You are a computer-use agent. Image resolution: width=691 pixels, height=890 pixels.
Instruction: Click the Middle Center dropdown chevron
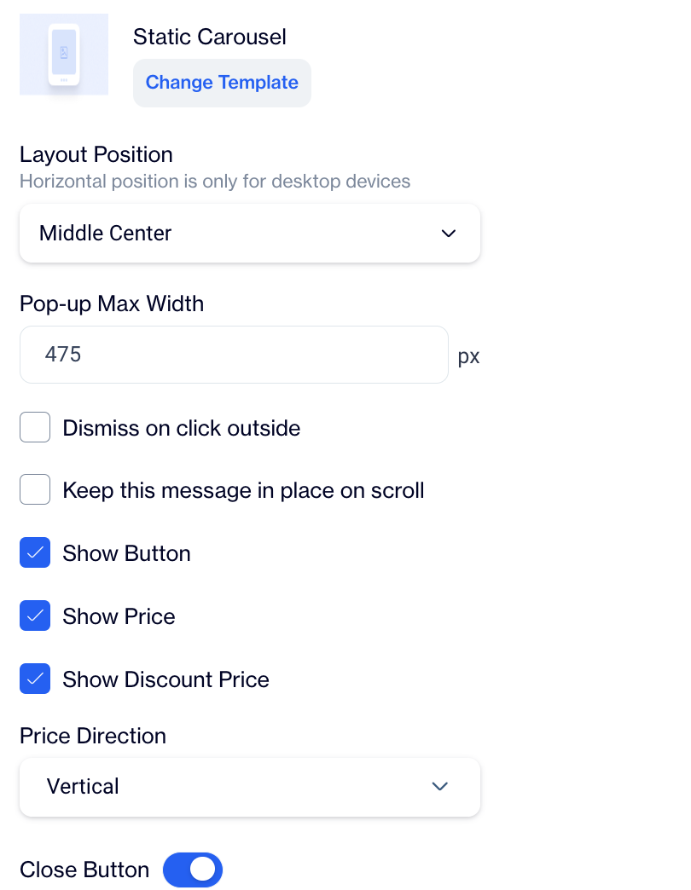449,233
